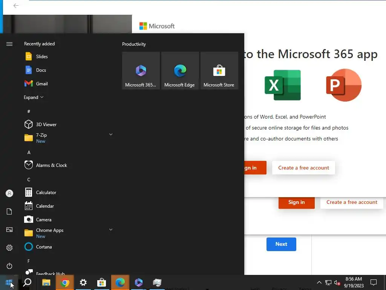Jump to letter C section header
The width and height of the screenshot is (386, 290).
(x=29, y=179)
